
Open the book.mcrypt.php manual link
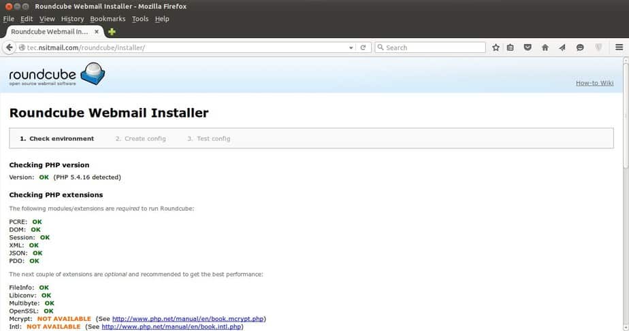point(188,319)
